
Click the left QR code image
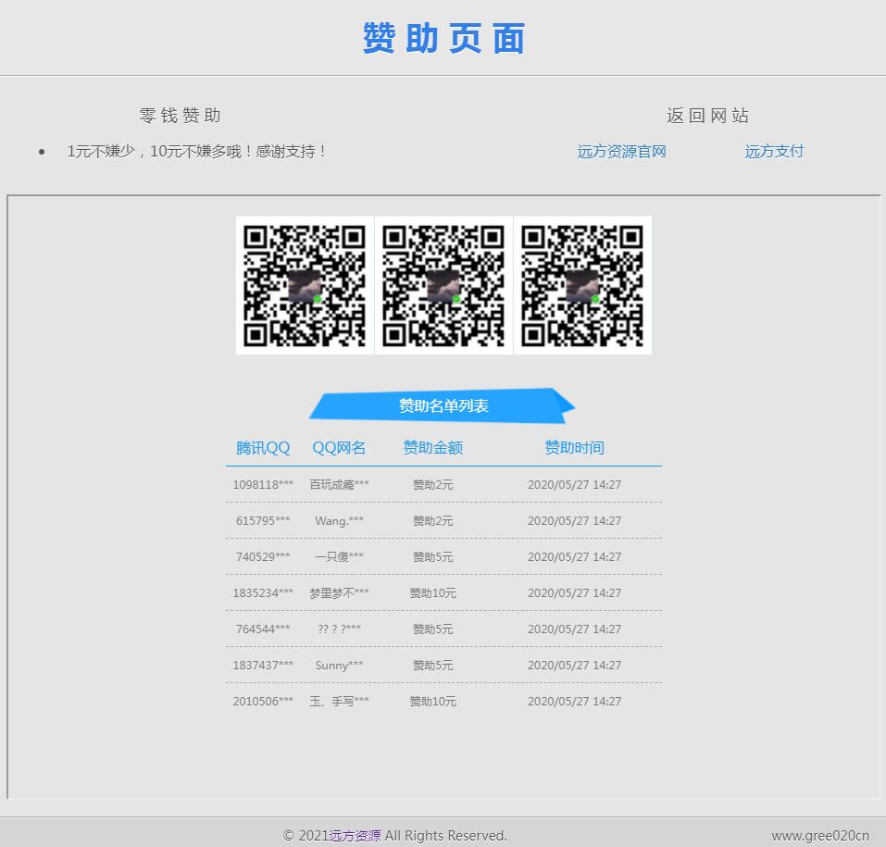tap(305, 285)
